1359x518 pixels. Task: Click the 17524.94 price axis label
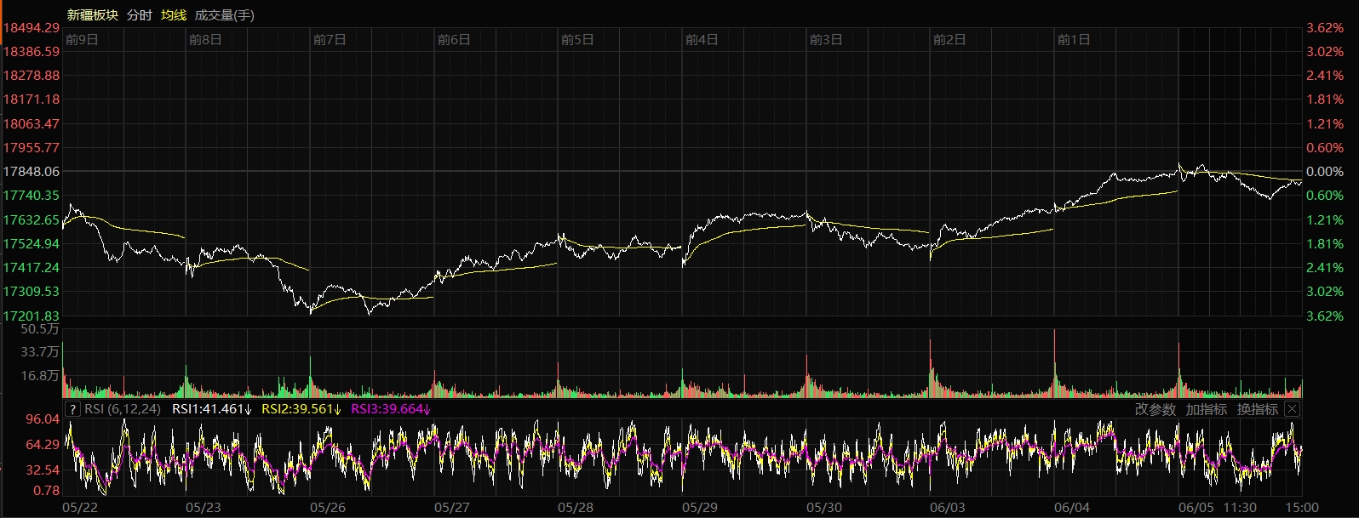pos(32,244)
